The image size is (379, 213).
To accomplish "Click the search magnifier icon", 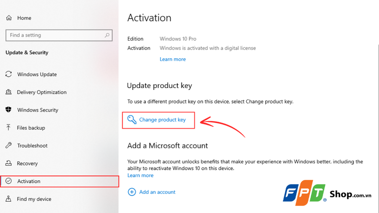I will 107,35.
